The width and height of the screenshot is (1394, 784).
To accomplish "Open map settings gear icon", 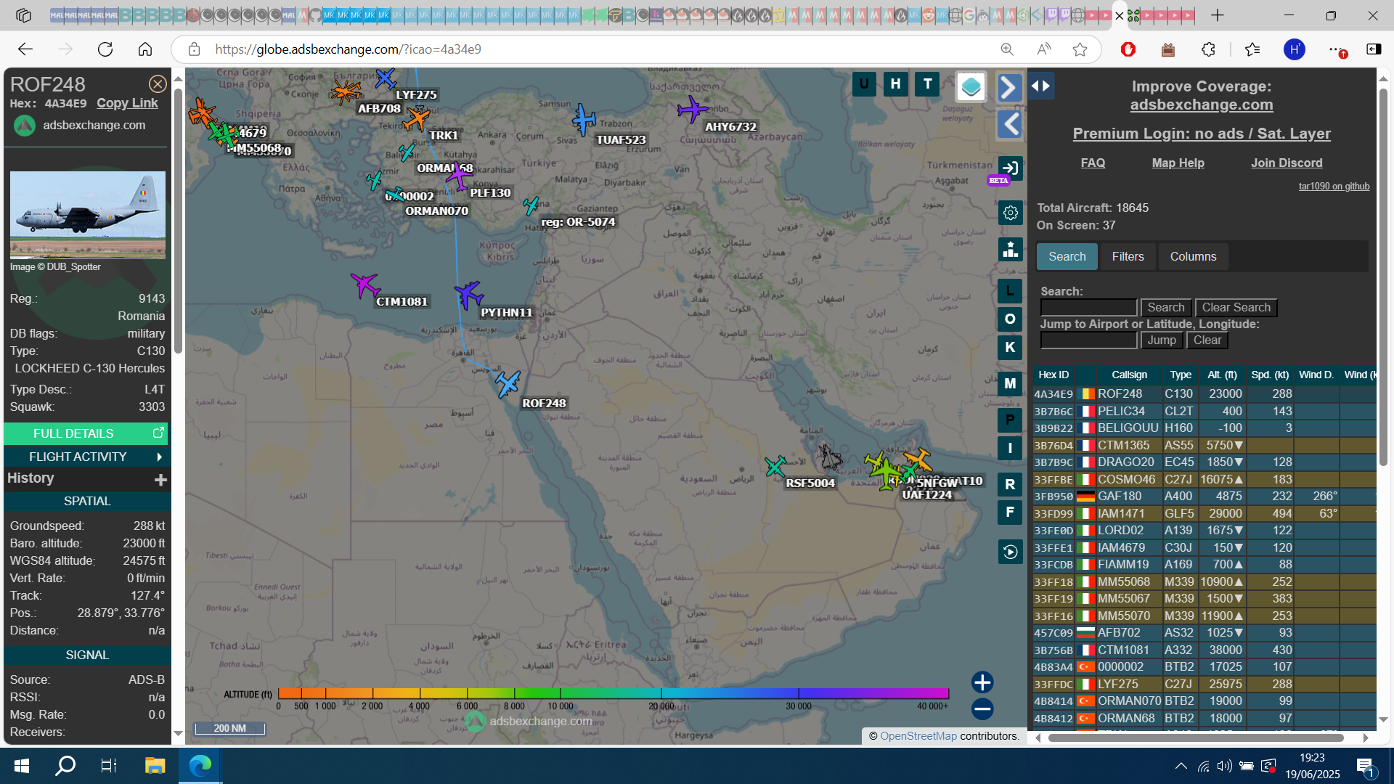I will [1010, 213].
